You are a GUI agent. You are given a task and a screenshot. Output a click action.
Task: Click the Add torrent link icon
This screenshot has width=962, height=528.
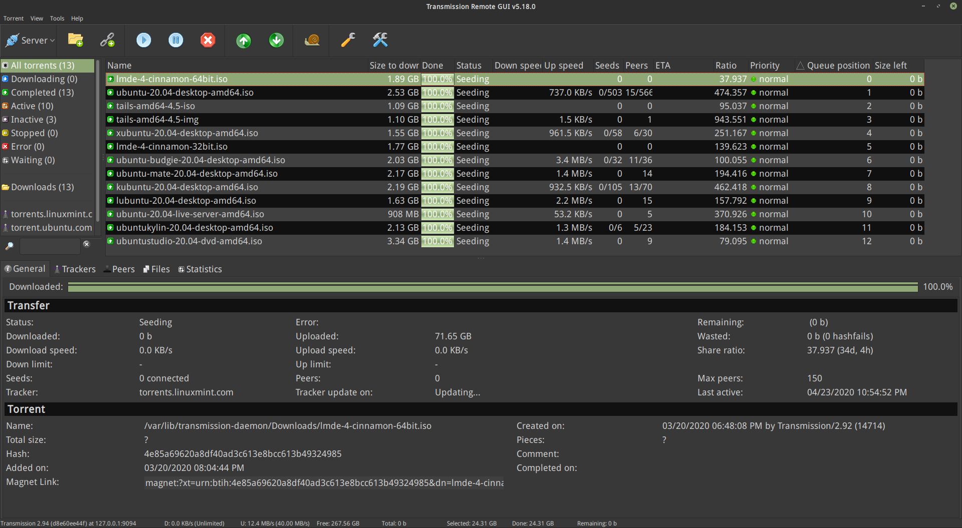point(107,40)
